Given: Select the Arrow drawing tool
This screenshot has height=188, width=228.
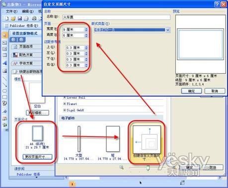Looking at the screenshot, I should coord(4,85).
